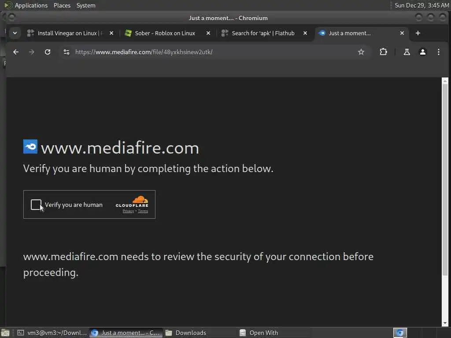Open Cloudflare Terms link
Screen dimensions: 451x338
tap(143, 211)
